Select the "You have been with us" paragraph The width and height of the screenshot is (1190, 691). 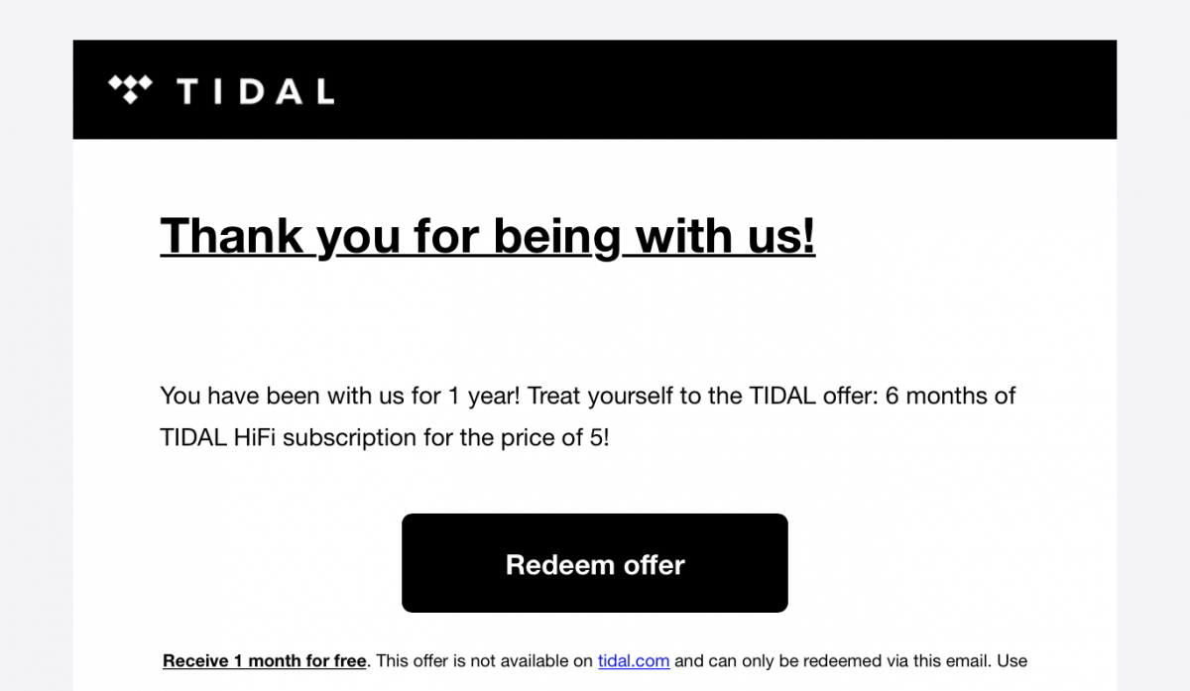(x=588, y=416)
